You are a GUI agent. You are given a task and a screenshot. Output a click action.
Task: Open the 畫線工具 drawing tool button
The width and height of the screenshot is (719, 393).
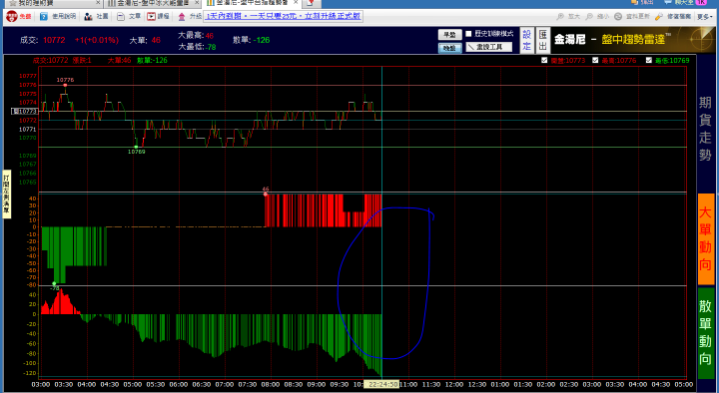[489, 47]
